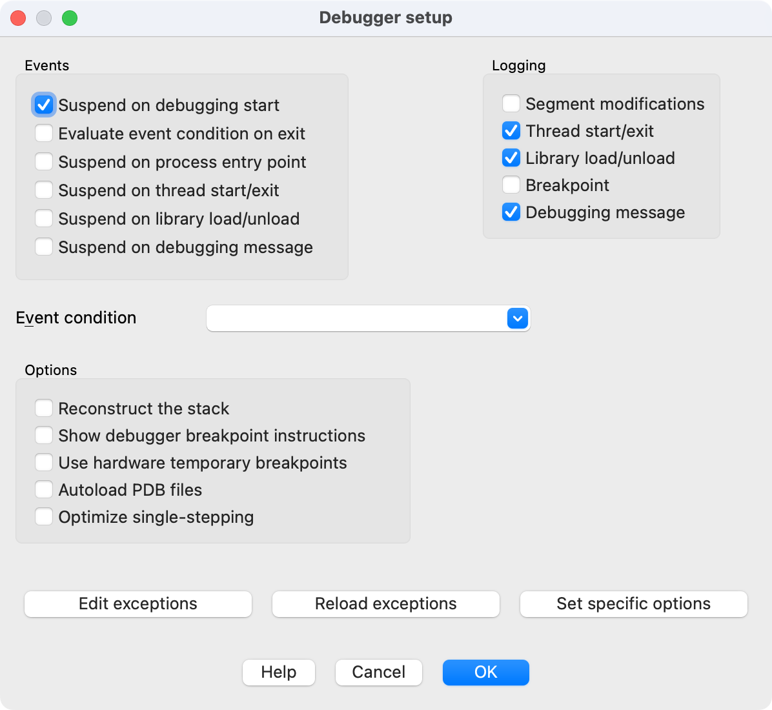This screenshot has width=772, height=710.
Task: Click 'Set specific options'
Action: click(633, 604)
